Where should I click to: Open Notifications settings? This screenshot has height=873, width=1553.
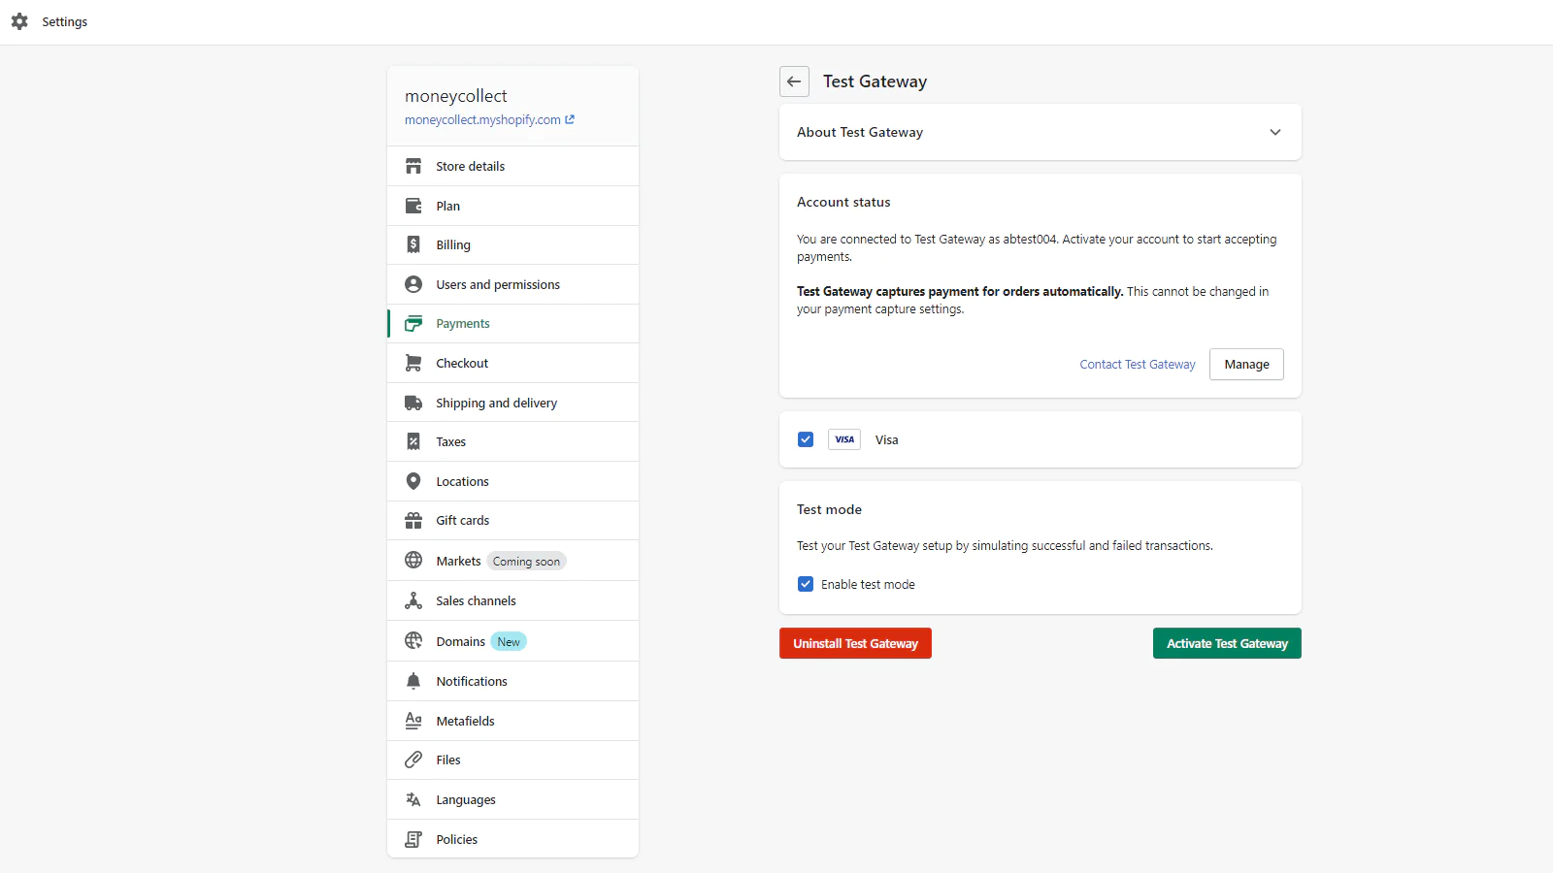(x=512, y=681)
